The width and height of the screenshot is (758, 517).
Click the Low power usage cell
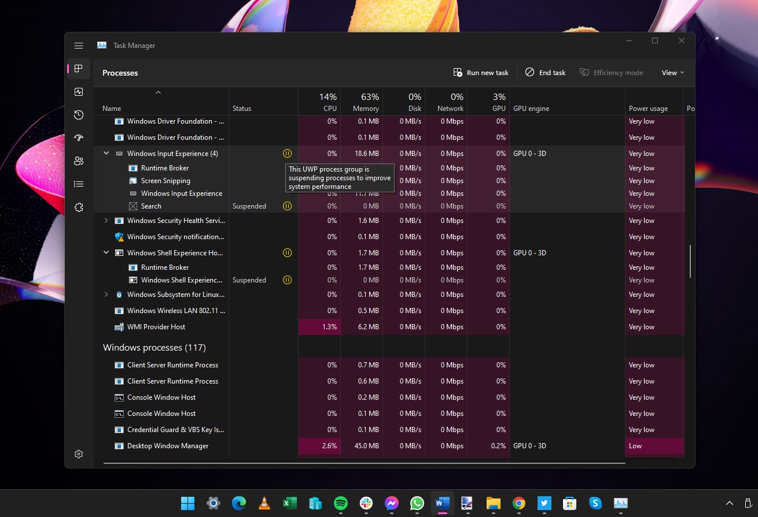654,446
